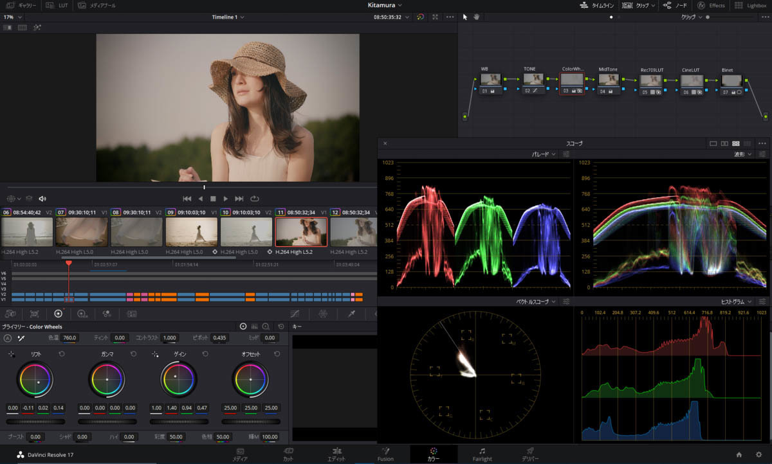Open the qualifier eyedropper palette
This screenshot has height=464, width=772.
[351, 314]
